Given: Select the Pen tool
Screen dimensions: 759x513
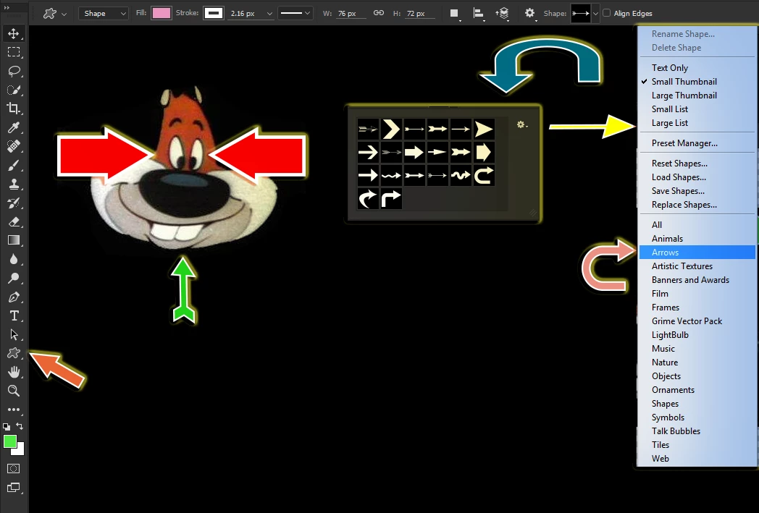Looking at the screenshot, I should click(14, 297).
